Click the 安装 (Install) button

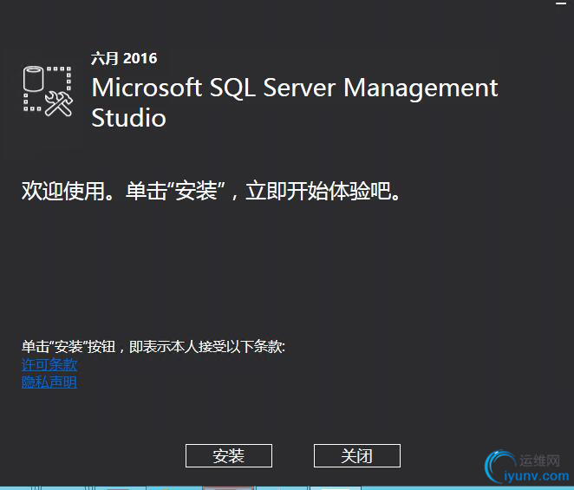pos(229,455)
